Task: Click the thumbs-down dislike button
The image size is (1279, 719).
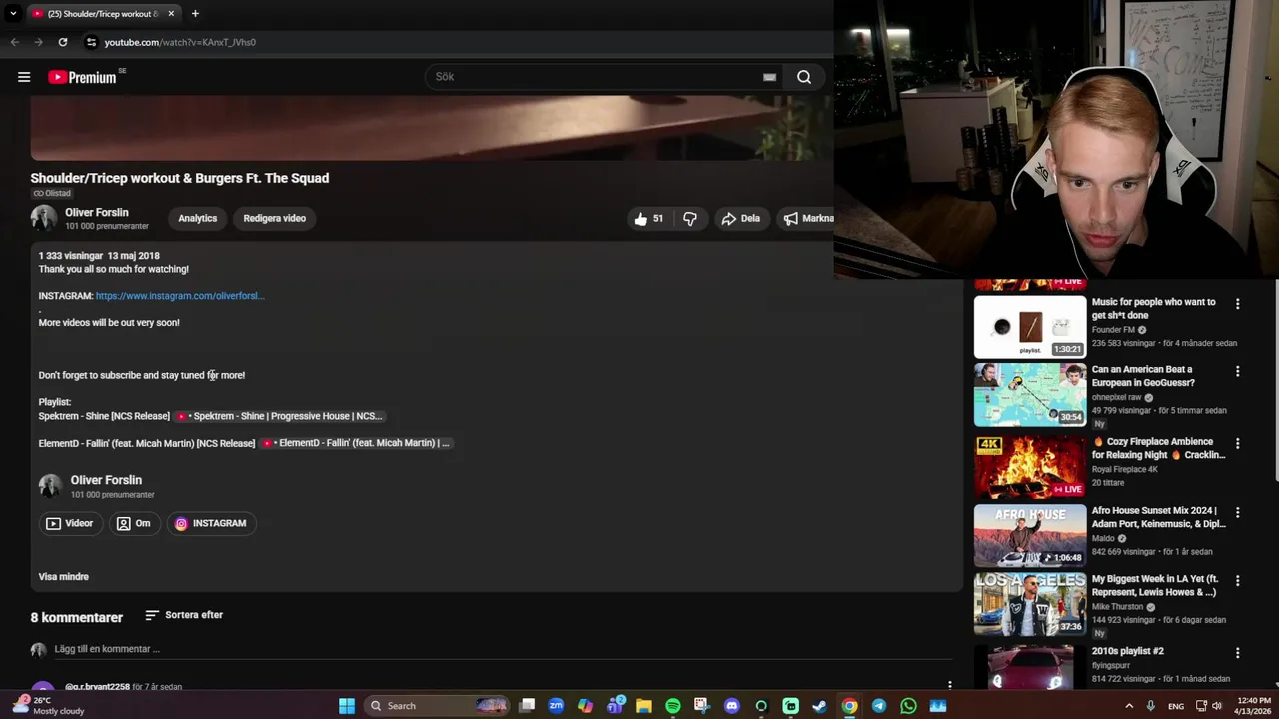Action: point(690,218)
